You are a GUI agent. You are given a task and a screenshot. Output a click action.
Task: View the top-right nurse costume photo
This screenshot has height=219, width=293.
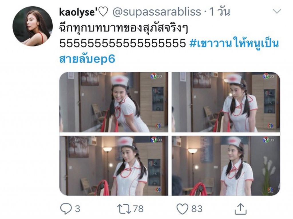tap(226, 102)
